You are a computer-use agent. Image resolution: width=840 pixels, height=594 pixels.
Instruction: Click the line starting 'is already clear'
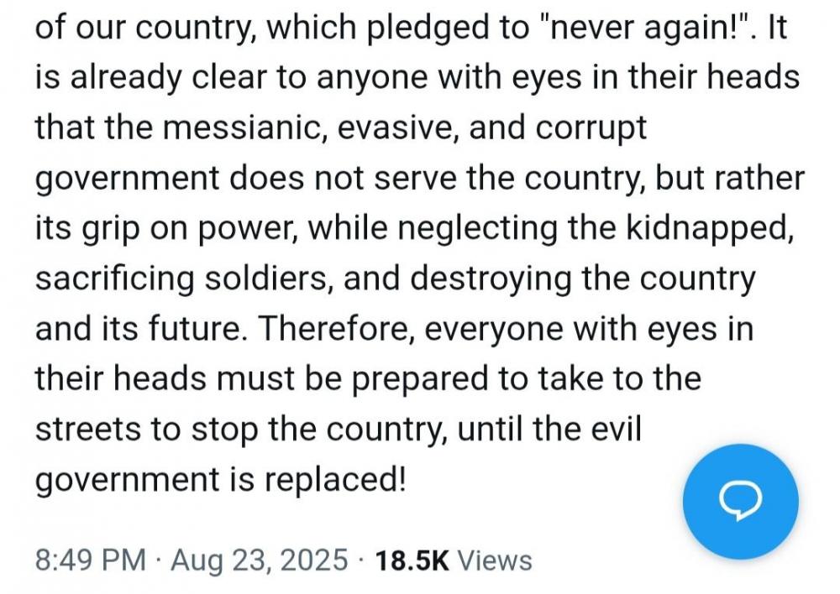click(417, 77)
